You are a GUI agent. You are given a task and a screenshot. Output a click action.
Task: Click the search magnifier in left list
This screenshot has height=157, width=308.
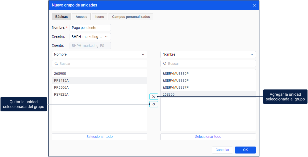point(56,64)
